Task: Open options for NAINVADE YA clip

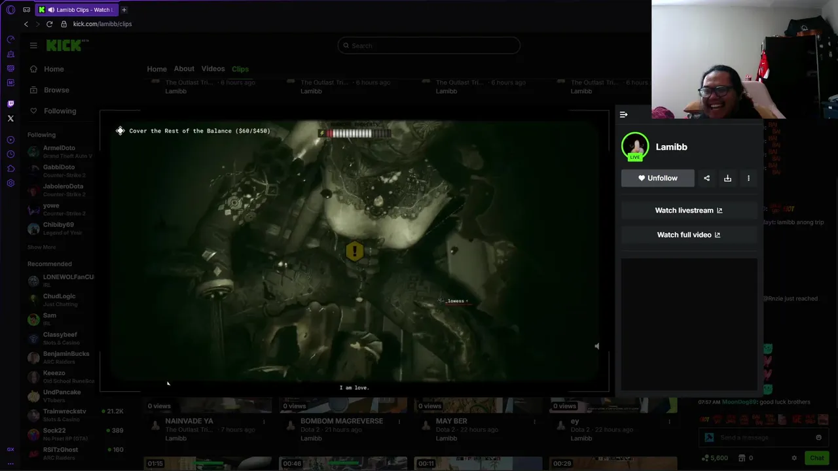Action: tap(264, 422)
